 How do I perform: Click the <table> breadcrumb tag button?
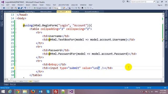(21, 81)
